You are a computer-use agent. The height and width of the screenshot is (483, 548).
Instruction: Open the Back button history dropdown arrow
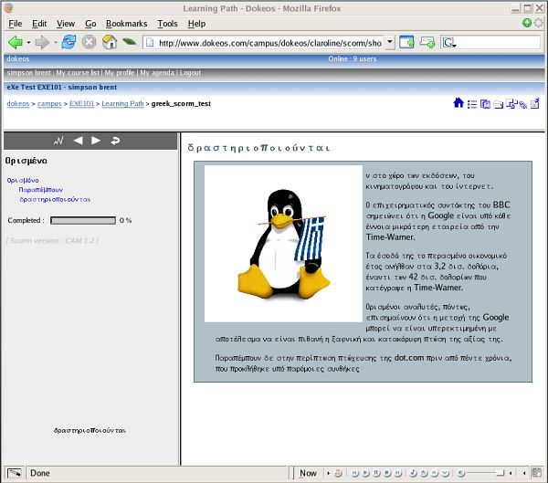[x=28, y=43]
